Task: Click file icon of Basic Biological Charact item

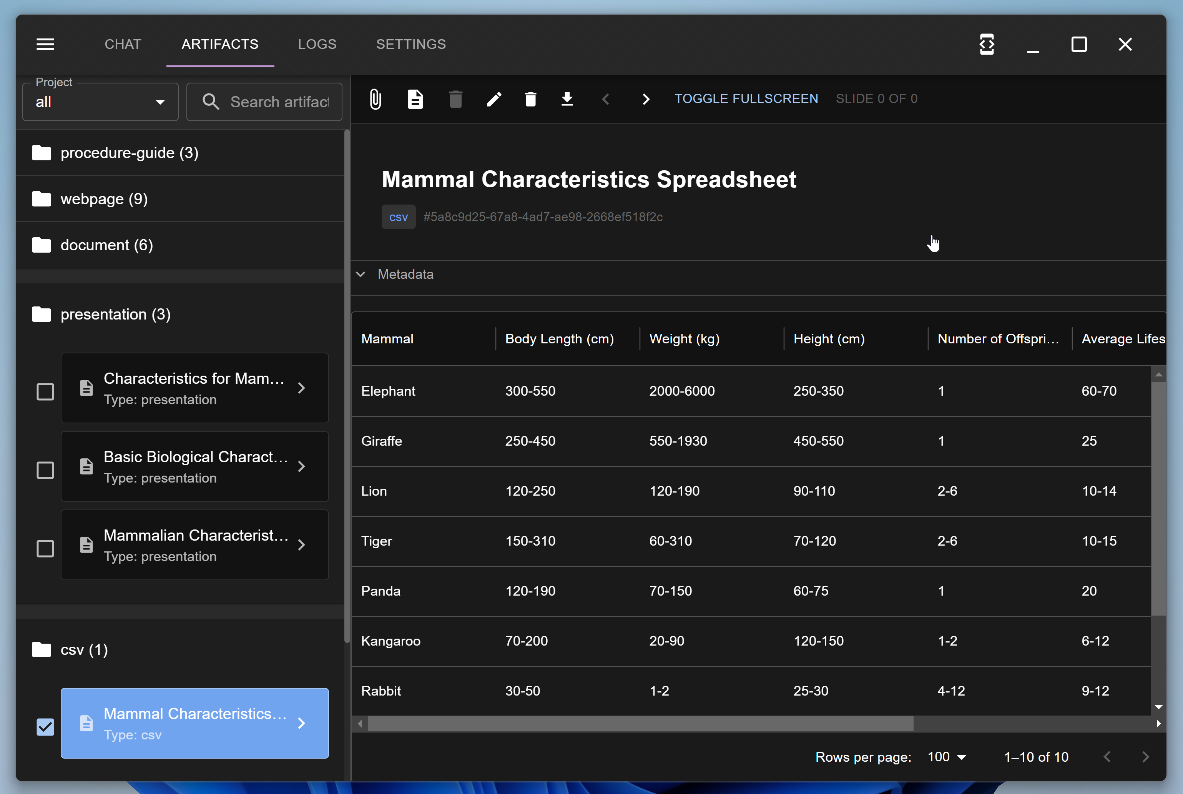Action: (86, 466)
